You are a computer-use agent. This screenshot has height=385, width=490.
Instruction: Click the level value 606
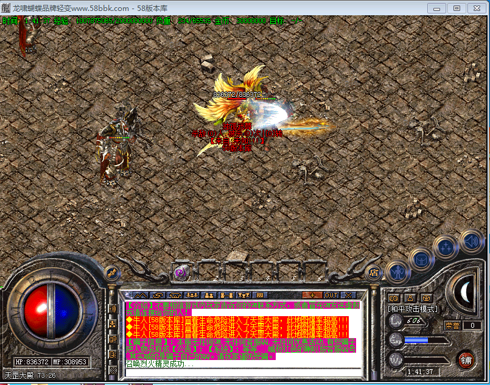[x=415, y=321]
